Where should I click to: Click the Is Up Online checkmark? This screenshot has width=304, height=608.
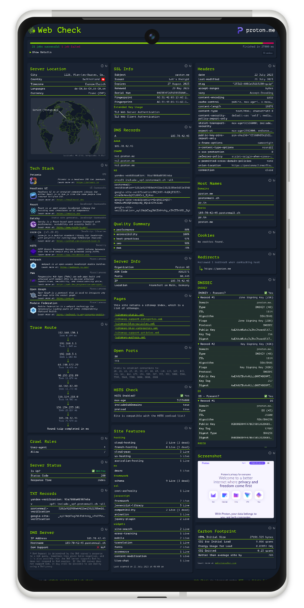click(93, 471)
